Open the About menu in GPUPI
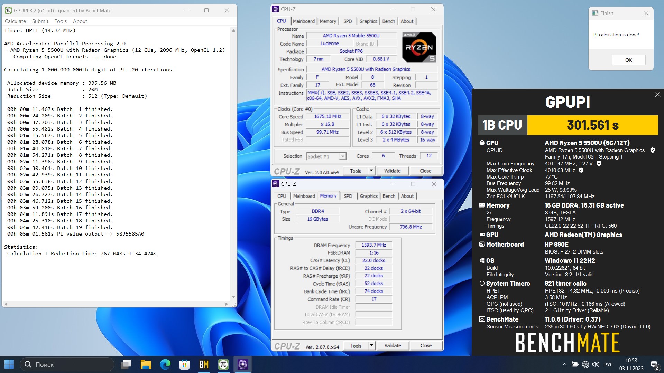The width and height of the screenshot is (664, 373). (x=80, y=21)
